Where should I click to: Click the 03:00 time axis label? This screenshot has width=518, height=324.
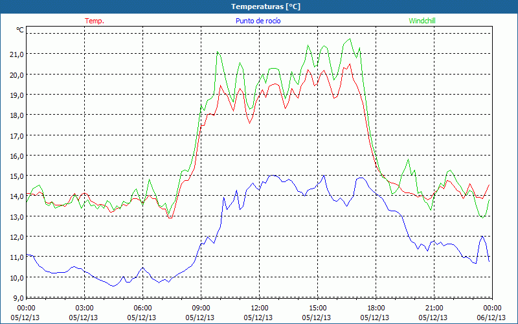coord(84,308)
